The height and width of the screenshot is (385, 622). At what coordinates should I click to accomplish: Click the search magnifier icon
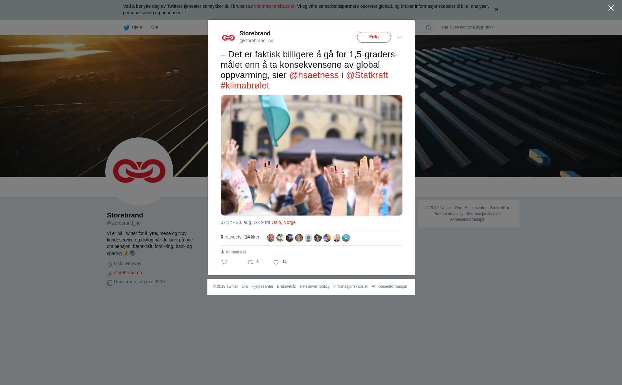coord(429,28)
